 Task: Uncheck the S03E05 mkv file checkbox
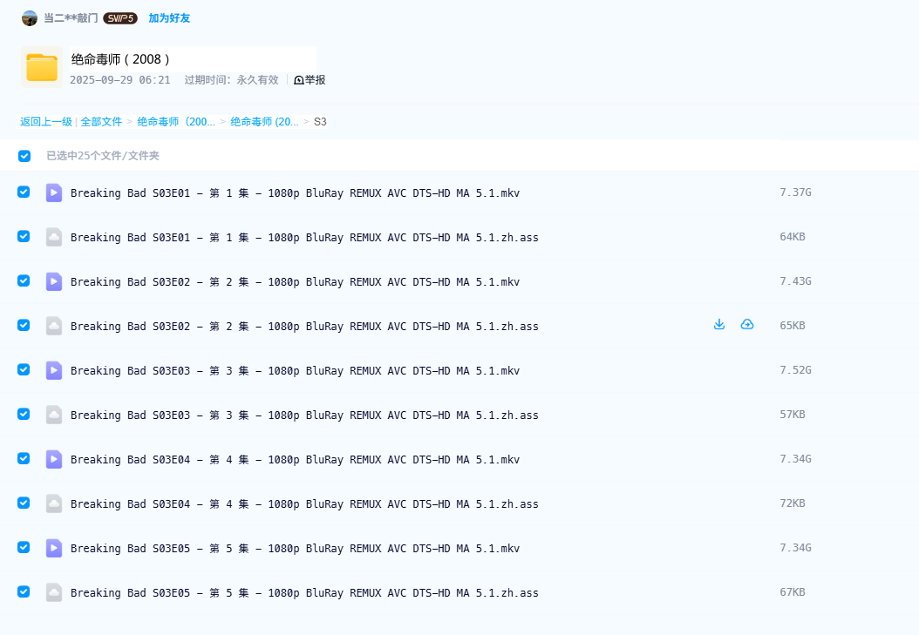point(24,548)
